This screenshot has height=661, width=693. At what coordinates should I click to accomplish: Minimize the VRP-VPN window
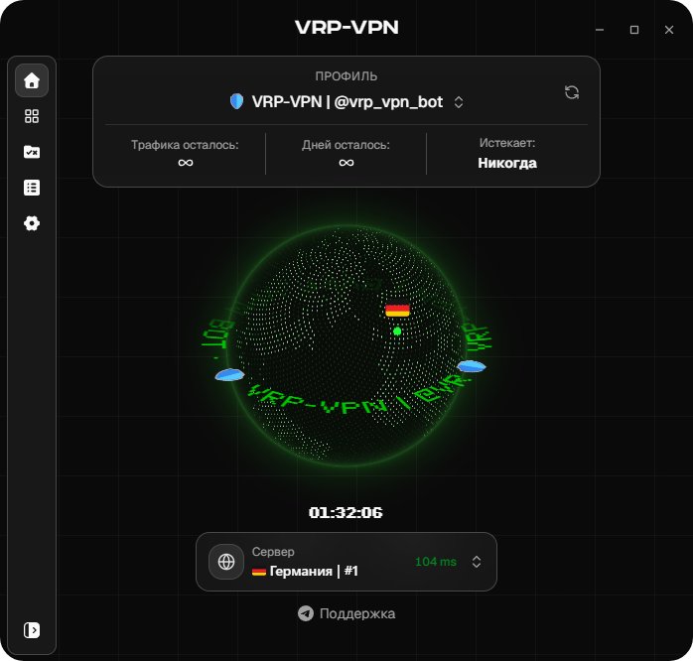point(600,30)
